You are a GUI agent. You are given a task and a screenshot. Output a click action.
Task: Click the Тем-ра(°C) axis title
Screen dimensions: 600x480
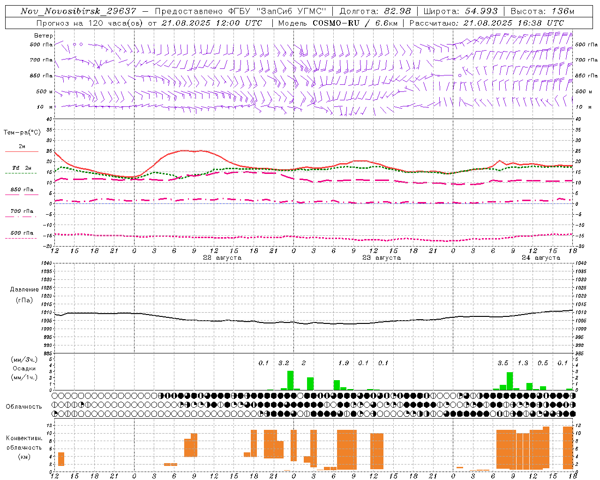point(22,132)
